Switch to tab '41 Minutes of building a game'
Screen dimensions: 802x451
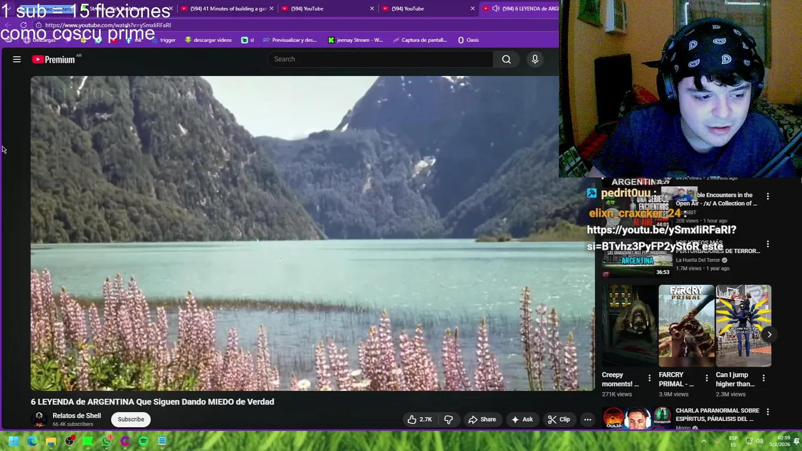(x=229, y=9)
